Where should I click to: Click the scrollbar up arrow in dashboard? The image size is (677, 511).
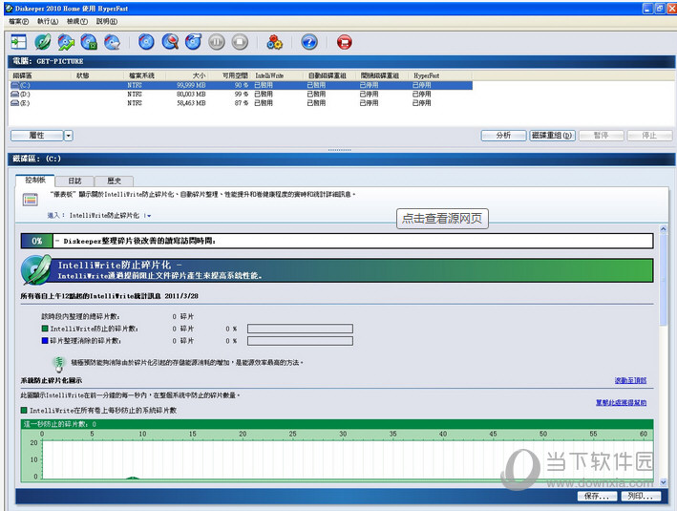click(664, 229)
